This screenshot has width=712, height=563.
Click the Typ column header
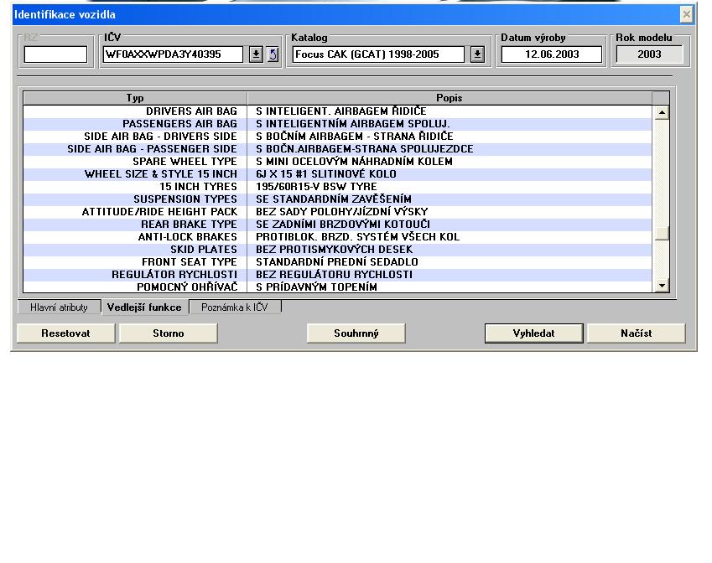pyautogui.click(x=134, y=98)
